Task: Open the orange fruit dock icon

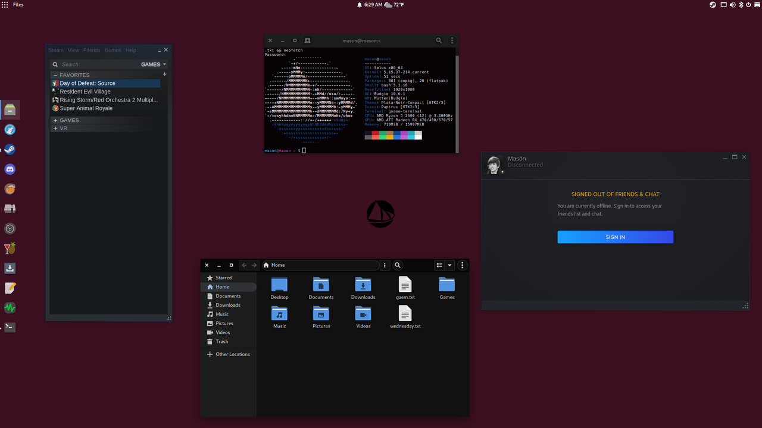Action: tap(10, 189)
